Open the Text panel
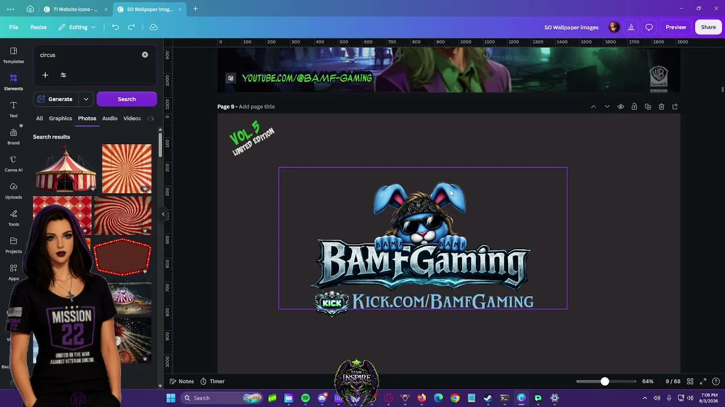This screenshot has width=725, height=407. (14, 109)
